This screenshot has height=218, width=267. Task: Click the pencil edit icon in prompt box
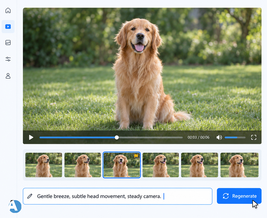coord(30,196)
